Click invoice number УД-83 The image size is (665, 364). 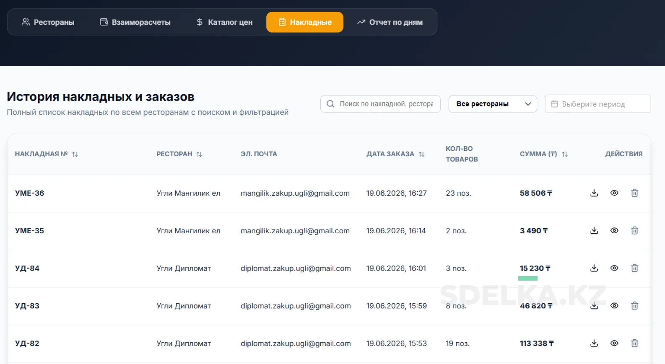[27, 306]
